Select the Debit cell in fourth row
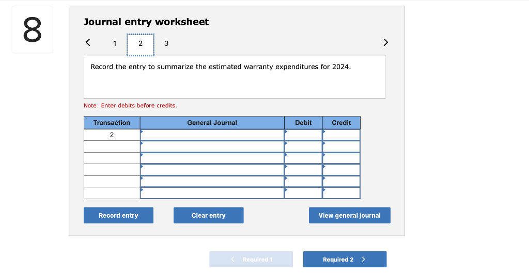Screen dimensions: 529x275 point(303,170)
